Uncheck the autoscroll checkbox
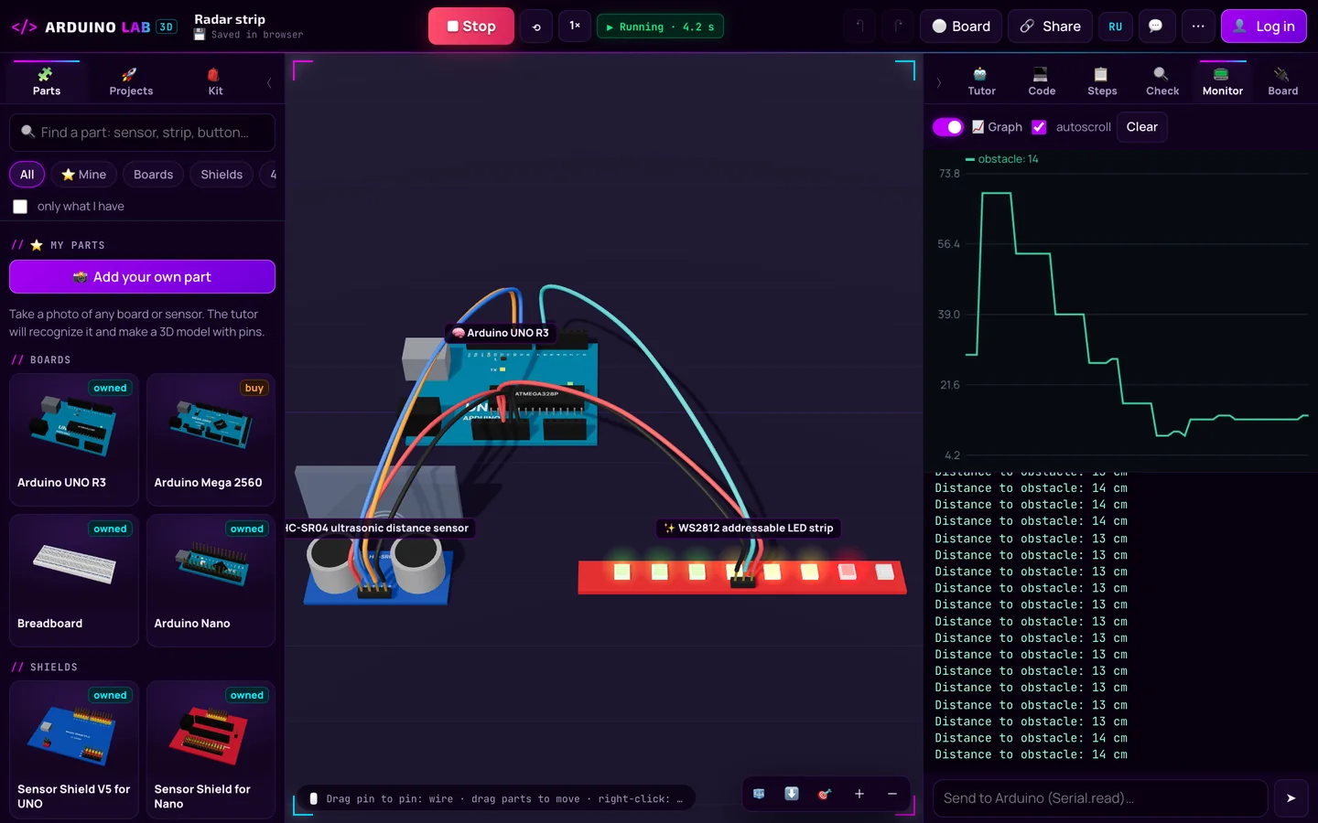This screenshot has width=1318, height=823. [1039, 127]
